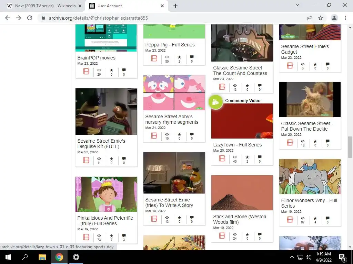Click comments icon on Elinor Wonders Why card
Viewport: 353px width, 264px height.
coord(327,218)
